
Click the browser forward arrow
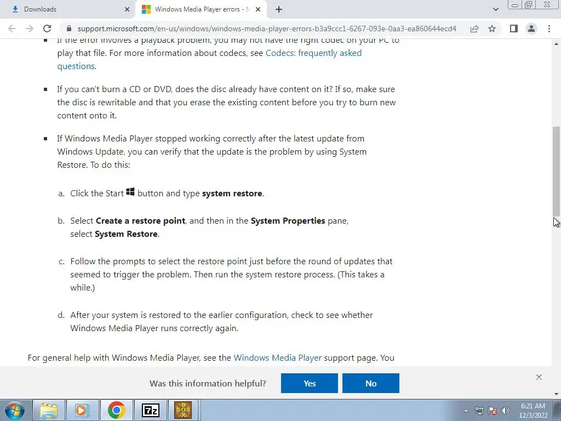[30, 29]
